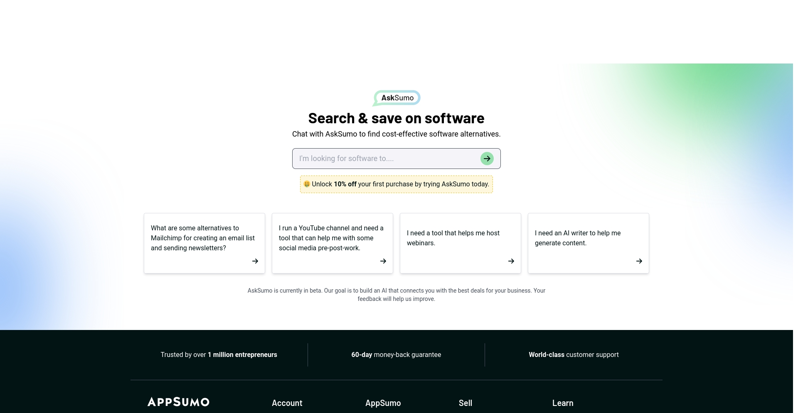Click the green submit arrow in search box

(x=487, y=159)
